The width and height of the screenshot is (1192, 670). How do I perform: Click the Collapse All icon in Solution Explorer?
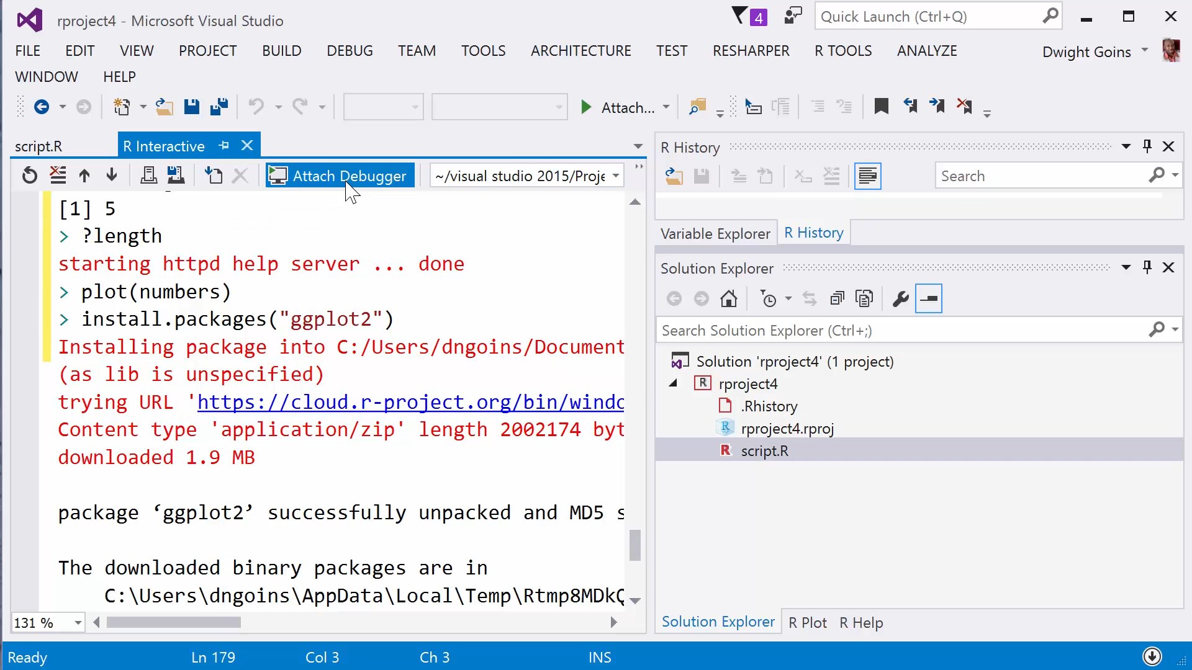click(838, 299)
